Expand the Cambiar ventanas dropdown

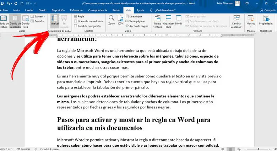pos(236,23)
